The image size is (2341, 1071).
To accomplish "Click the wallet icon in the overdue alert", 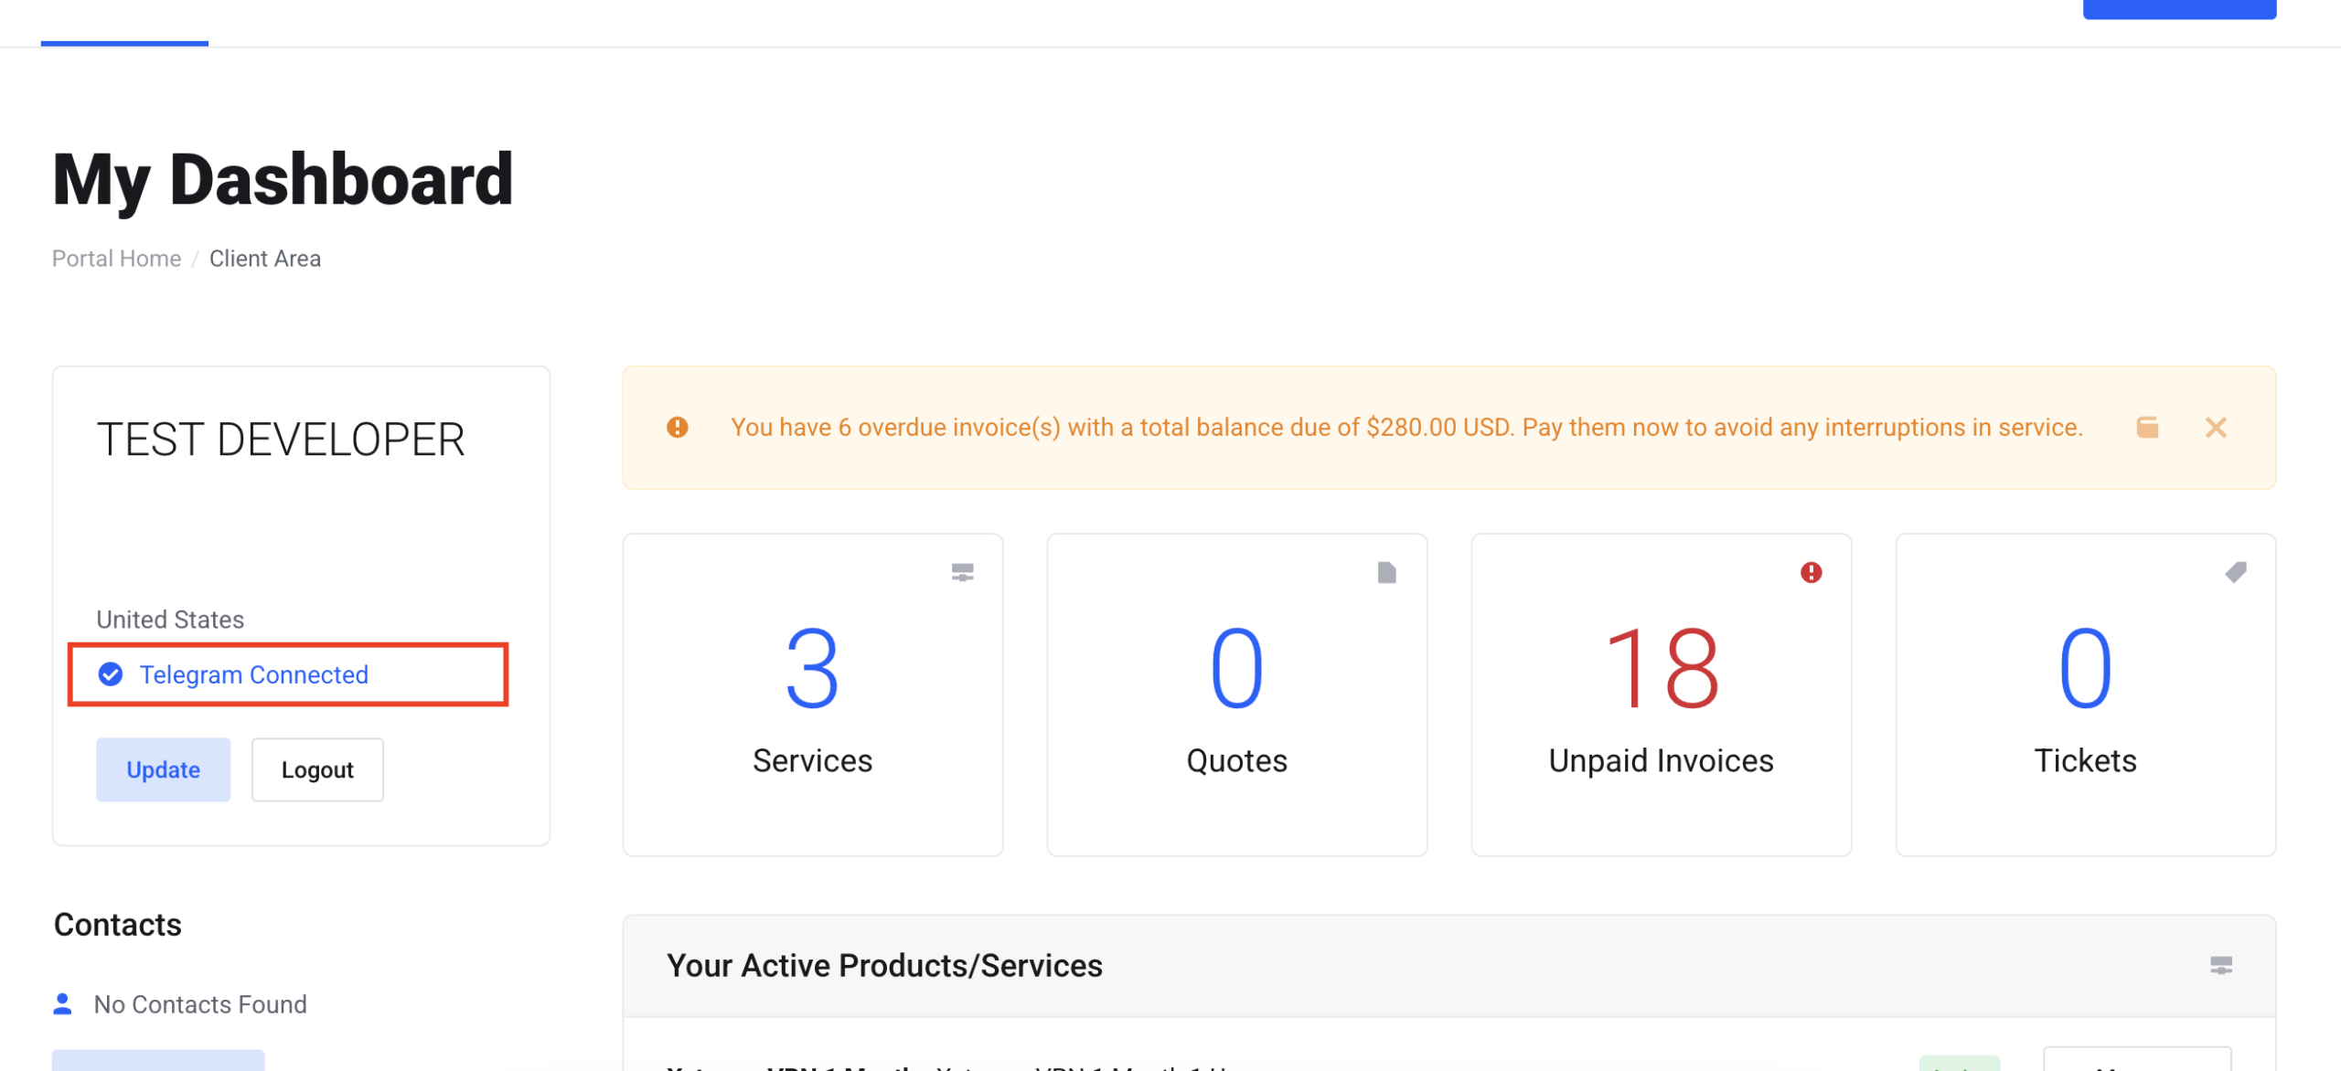I will [2148, 427].
